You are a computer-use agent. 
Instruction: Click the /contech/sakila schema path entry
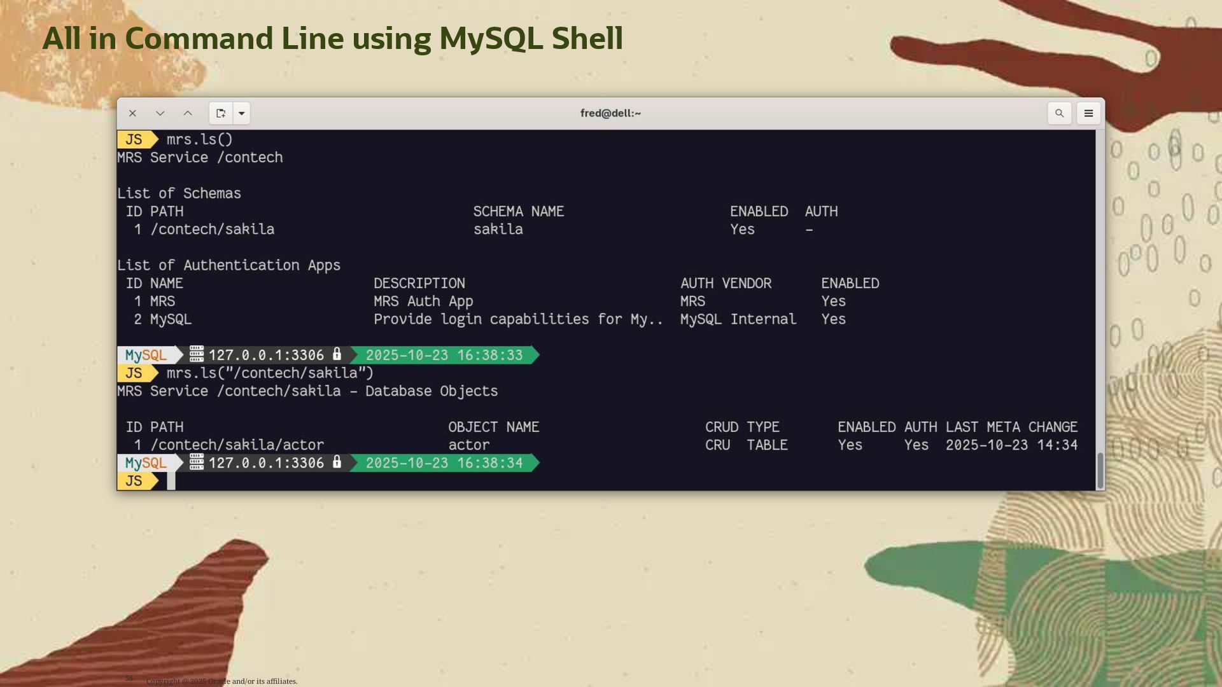coord(213,230)
